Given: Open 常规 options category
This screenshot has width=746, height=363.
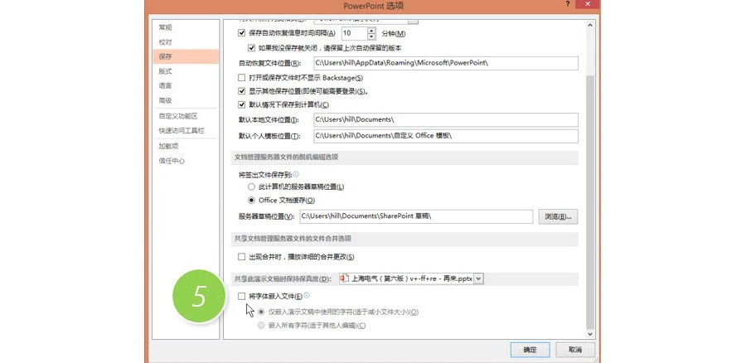Looking at the screenshot, I should [x=186, y=27].
